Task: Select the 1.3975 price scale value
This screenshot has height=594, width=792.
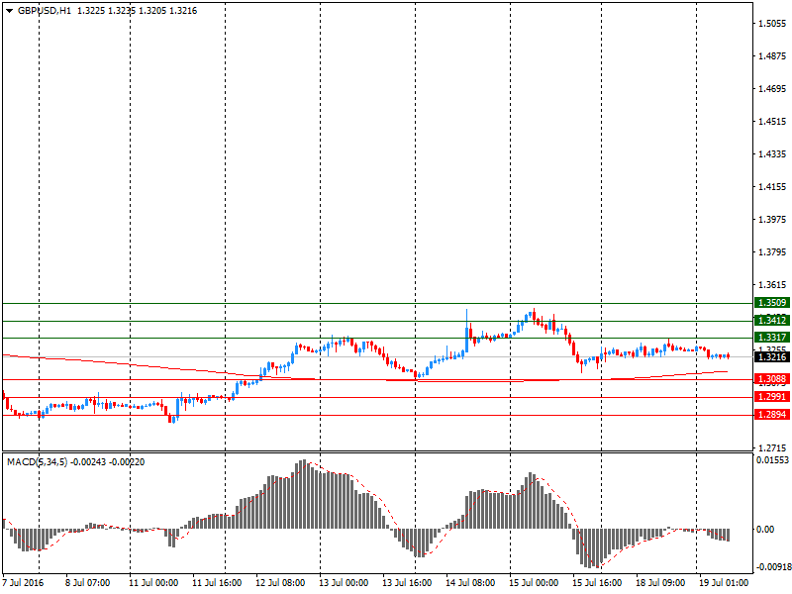Action: point(772,219)
